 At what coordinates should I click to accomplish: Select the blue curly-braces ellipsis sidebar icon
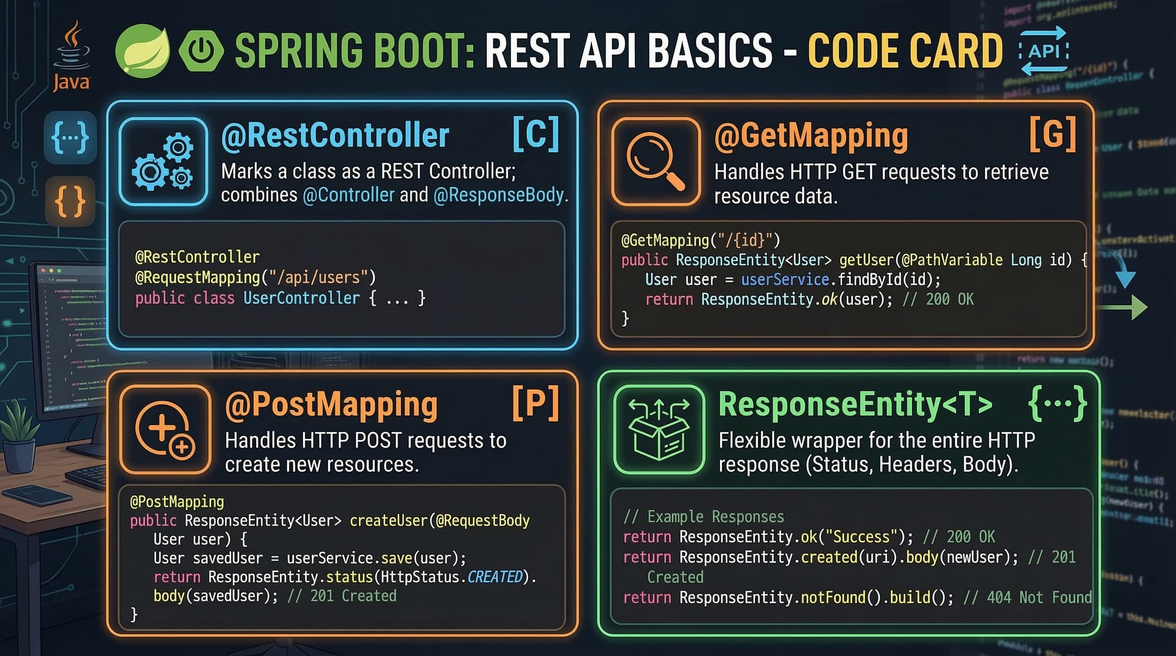pyautogui.click(x=70, y=138)
